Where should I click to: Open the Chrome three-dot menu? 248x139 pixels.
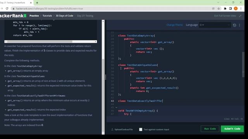click(241, 8)
